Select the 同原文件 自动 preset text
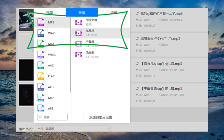Viewport: 224px width, 140px height. coord(92,22)
